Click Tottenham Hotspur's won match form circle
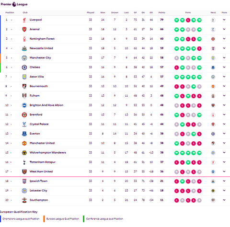Image resolution: width=230 pixels, height=227 pixels. [x=188, y=162]
